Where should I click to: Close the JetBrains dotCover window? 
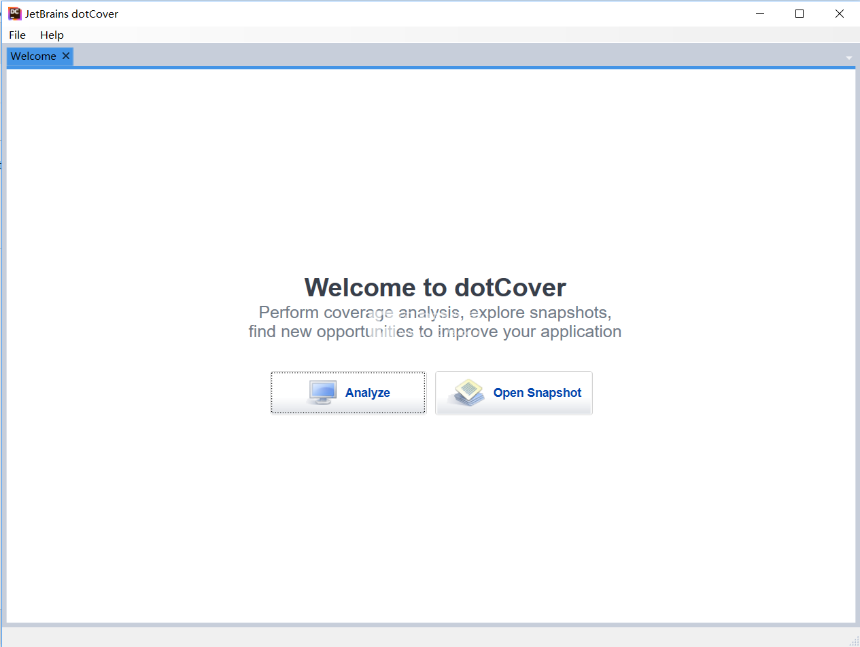(x=840, y=14)
